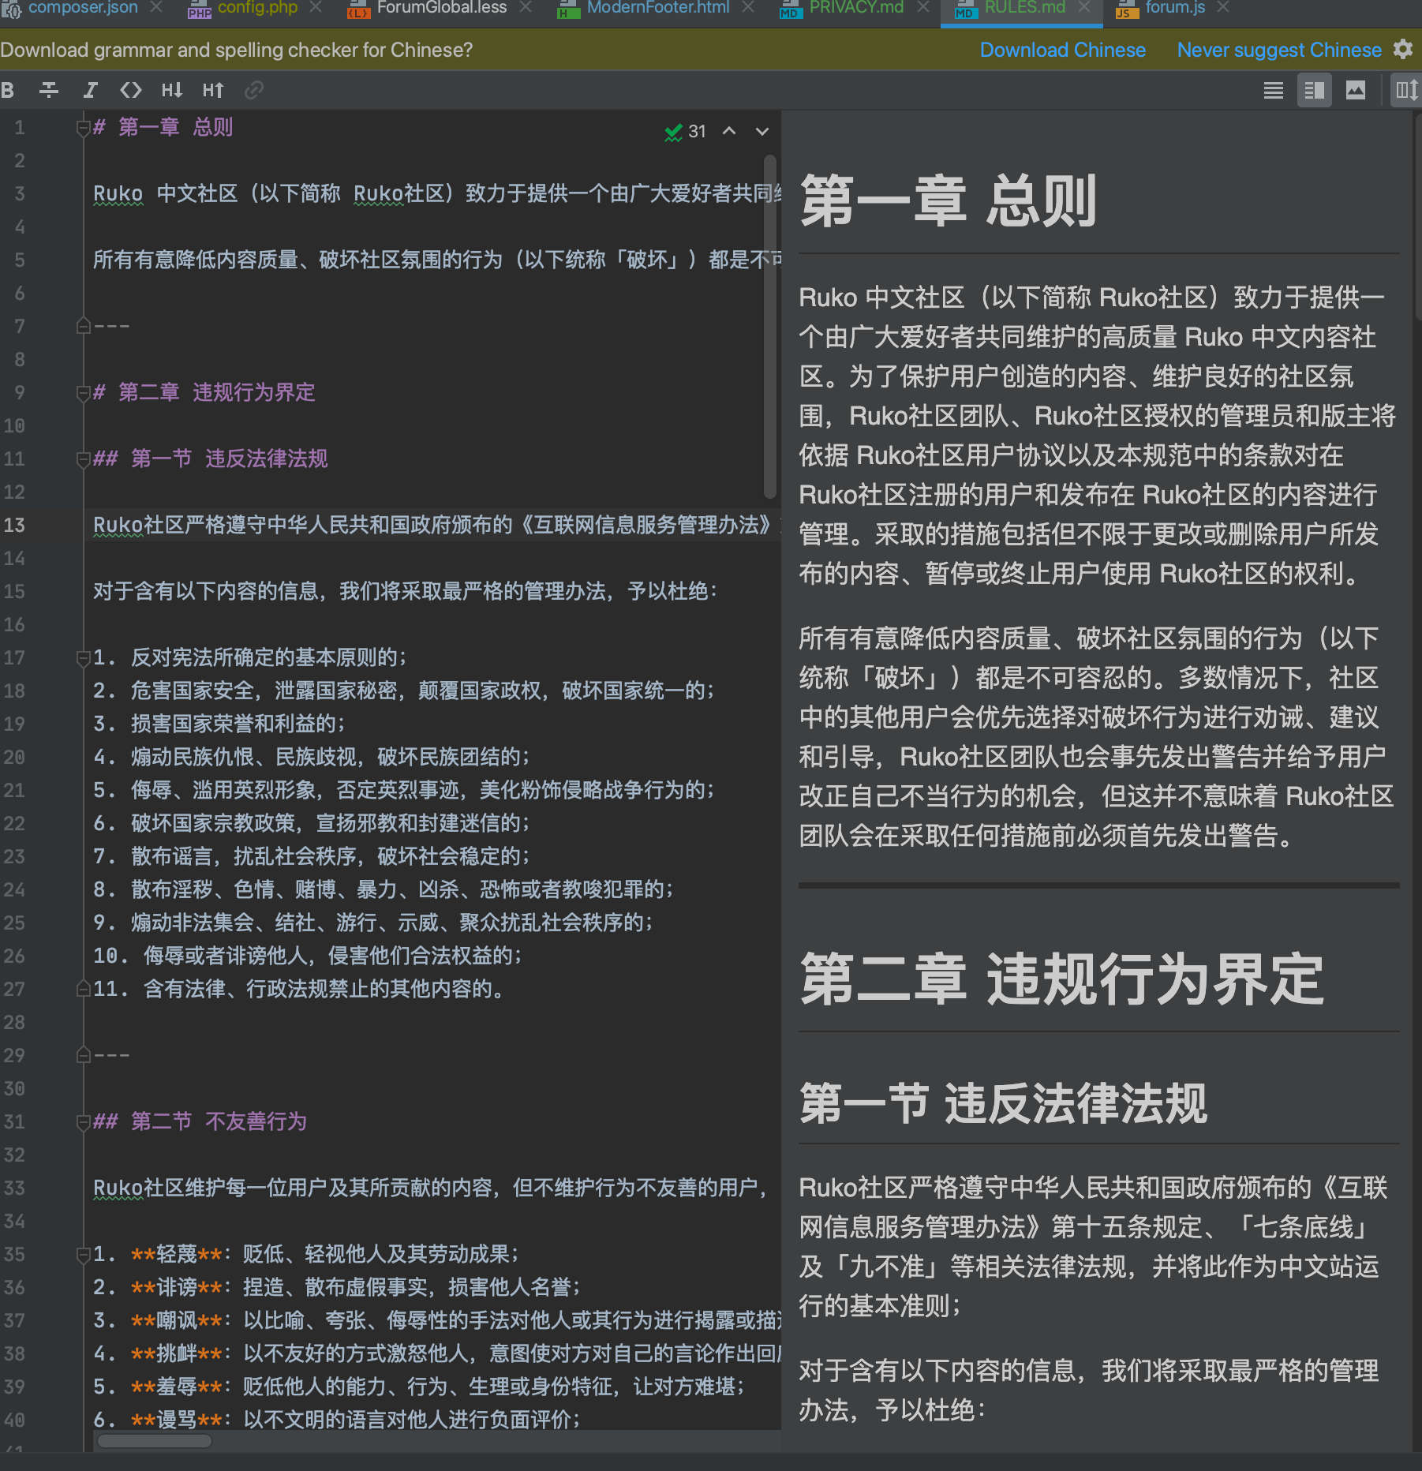Show preview only view

[x=1356, y=90]
